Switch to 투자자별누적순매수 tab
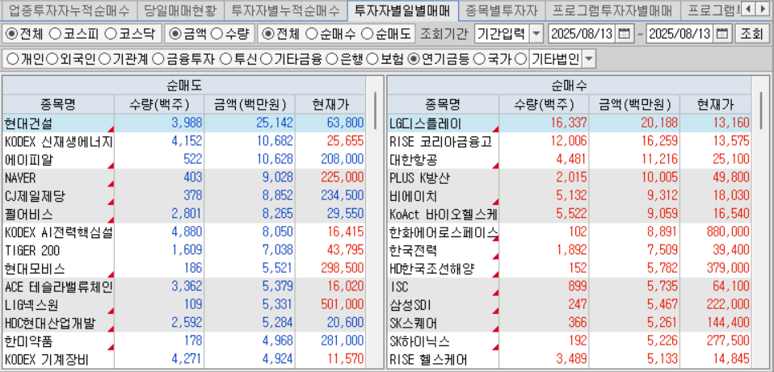This screenshot has width=774, height=372. [x=285, y=10]
